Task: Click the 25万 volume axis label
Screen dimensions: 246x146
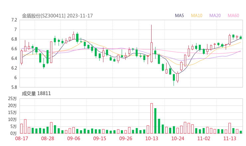Action: [x=12, y=99]
